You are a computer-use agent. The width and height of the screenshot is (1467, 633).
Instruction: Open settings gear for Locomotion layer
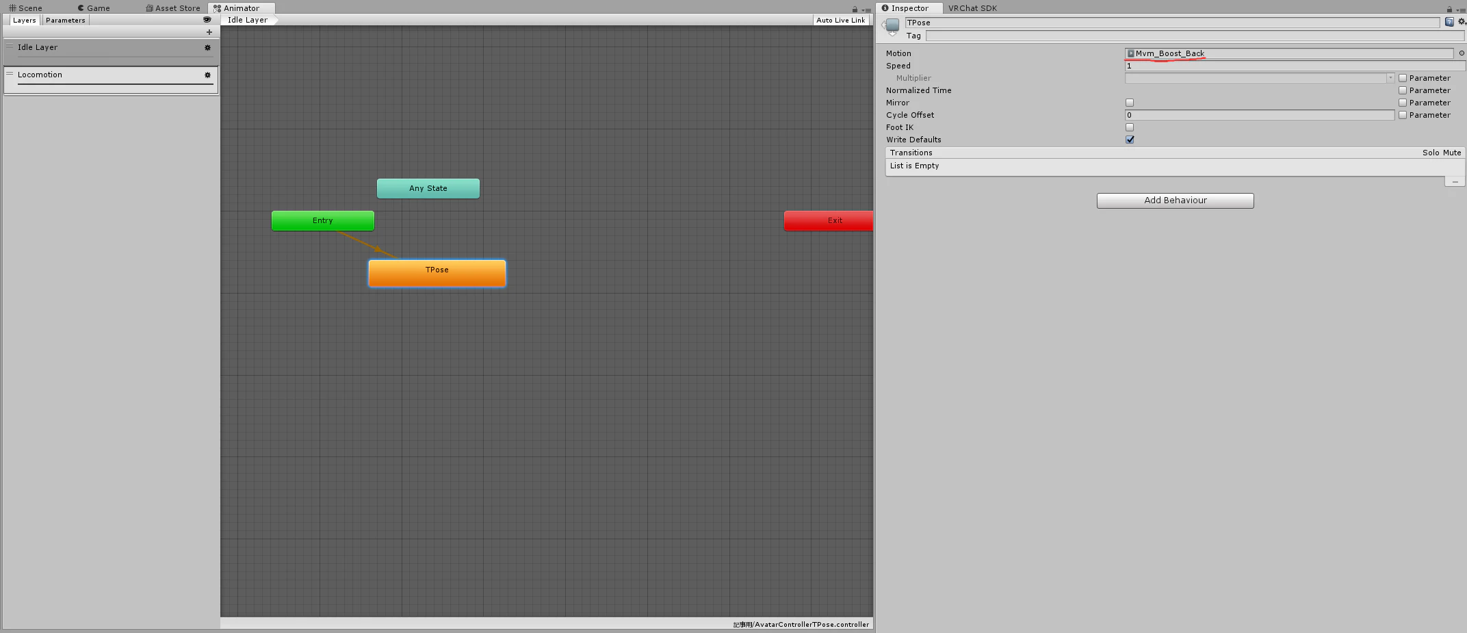point(208,75)
